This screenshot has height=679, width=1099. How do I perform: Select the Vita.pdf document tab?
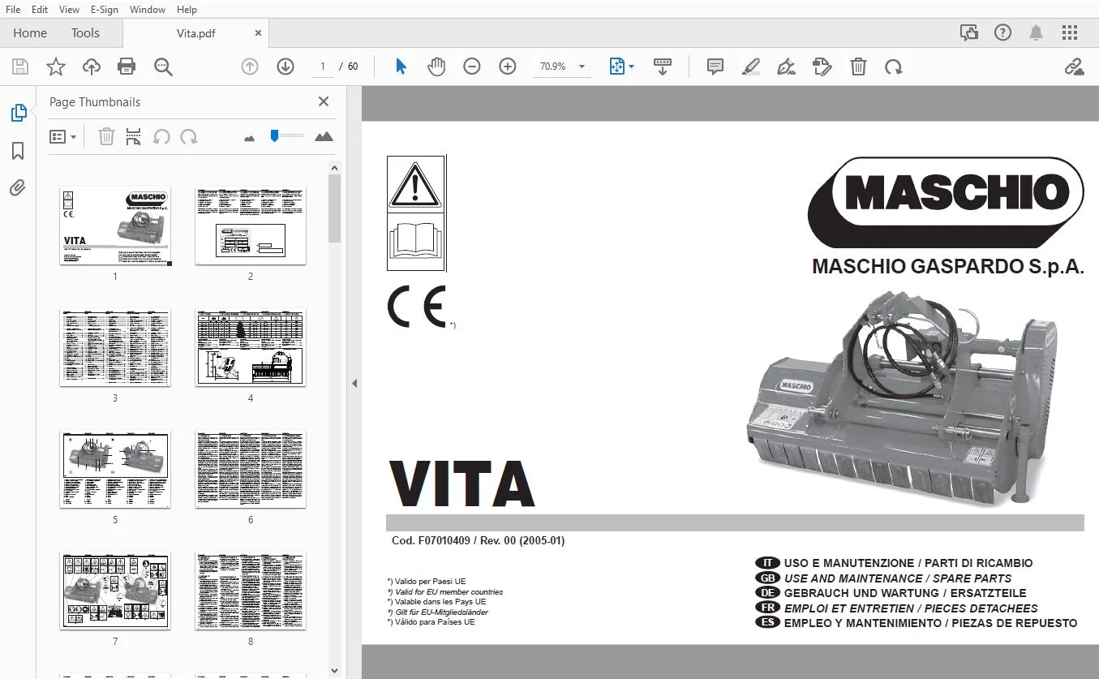195,33
